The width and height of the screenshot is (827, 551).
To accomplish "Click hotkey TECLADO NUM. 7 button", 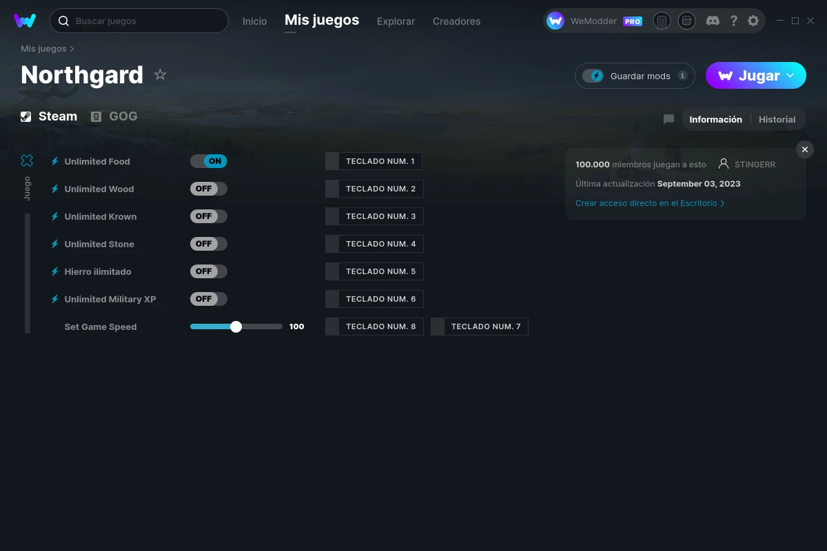I will click(480, 326).
